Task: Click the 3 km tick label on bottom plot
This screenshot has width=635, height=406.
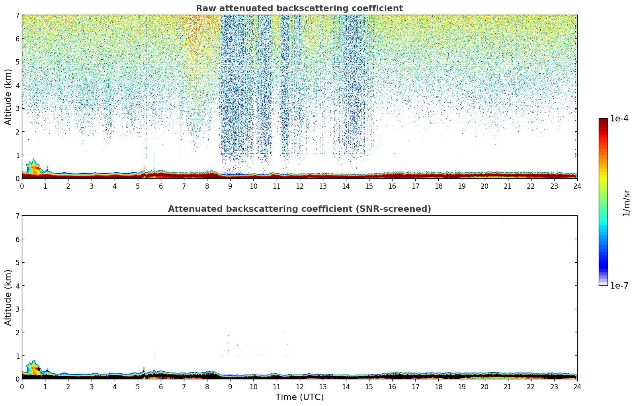Action: 17,309
